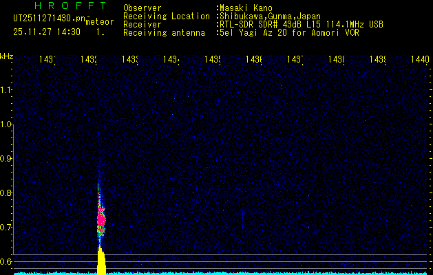Click the 1.0 kHz frequency tick
Screen dimensions: 433x275
pos(7,124)
